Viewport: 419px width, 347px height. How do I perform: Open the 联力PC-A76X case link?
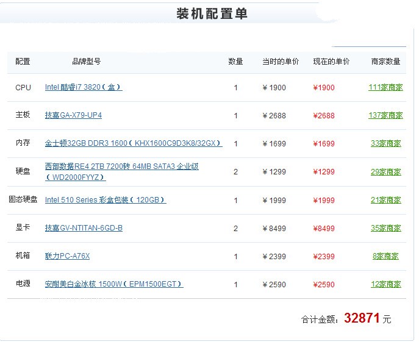(67, 256)
